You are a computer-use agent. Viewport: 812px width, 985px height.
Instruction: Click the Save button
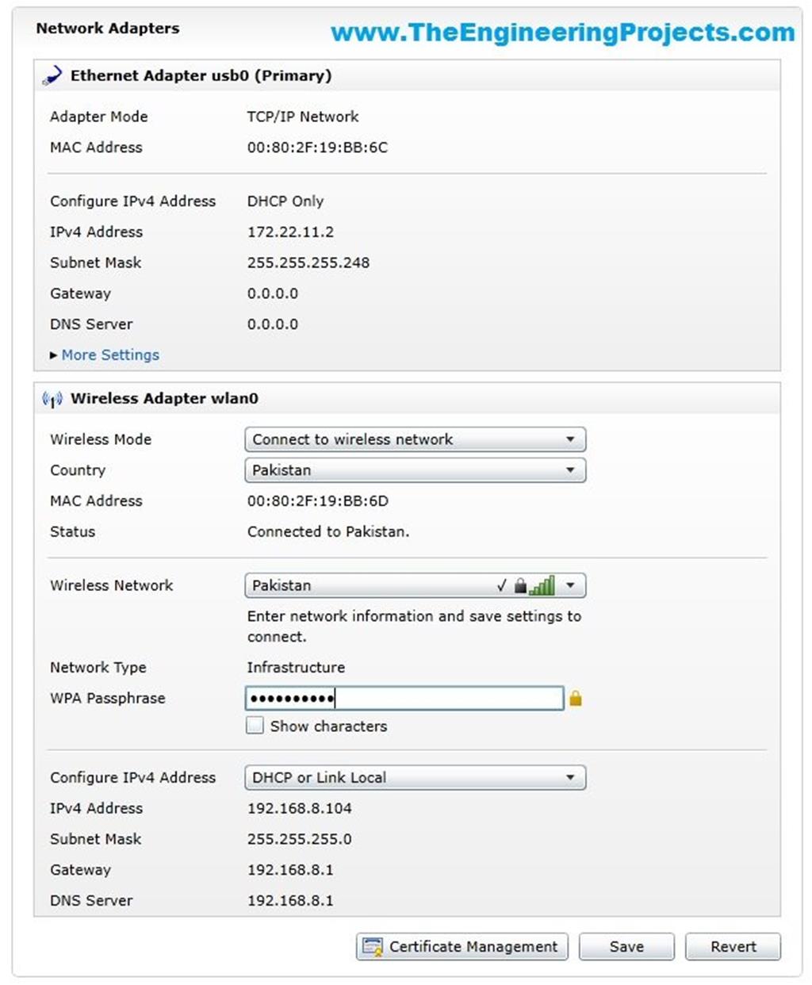pyautogui.click(x=626, y=946)
